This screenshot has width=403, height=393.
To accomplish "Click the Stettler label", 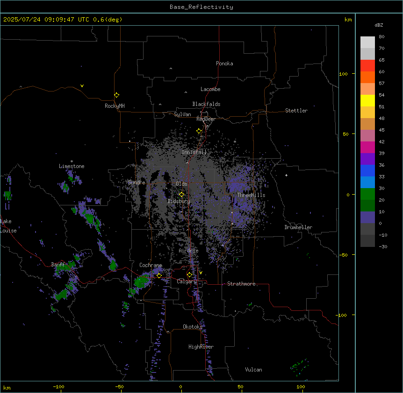I will pyautogui.click(x=296, y=111).
